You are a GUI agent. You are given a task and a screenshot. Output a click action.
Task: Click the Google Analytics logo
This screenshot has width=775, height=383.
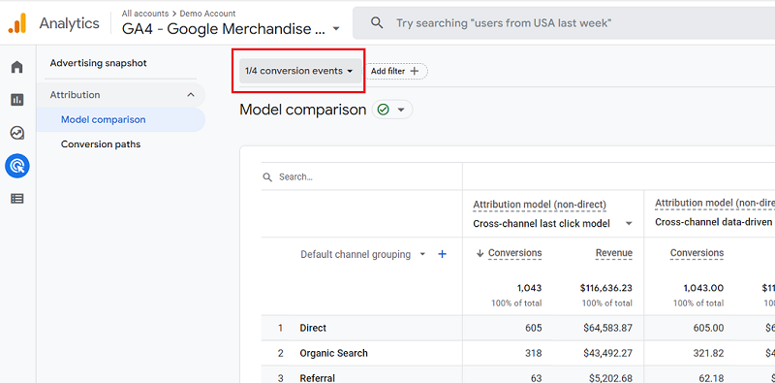[17, 23]
